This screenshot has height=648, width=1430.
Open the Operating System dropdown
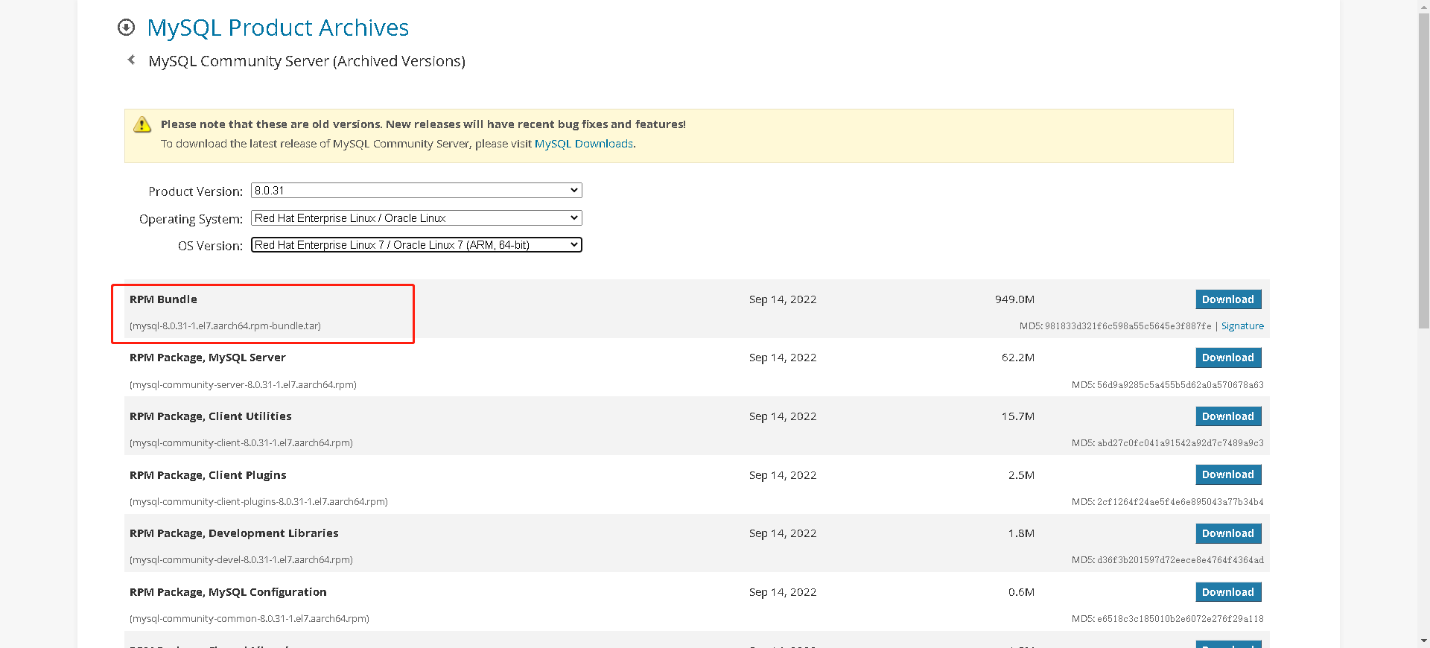416,218
